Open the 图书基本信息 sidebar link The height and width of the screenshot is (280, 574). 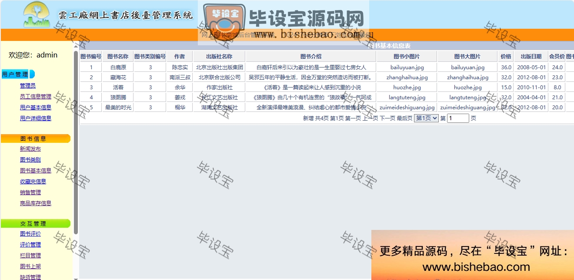(x=36, y=171)
